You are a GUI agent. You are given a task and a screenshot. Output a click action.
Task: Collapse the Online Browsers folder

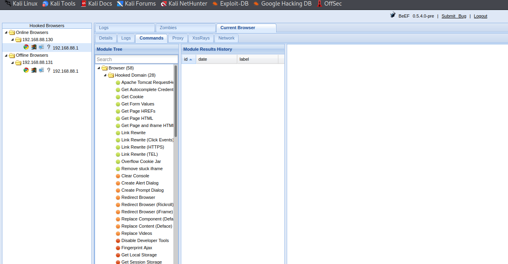point(6,32)
